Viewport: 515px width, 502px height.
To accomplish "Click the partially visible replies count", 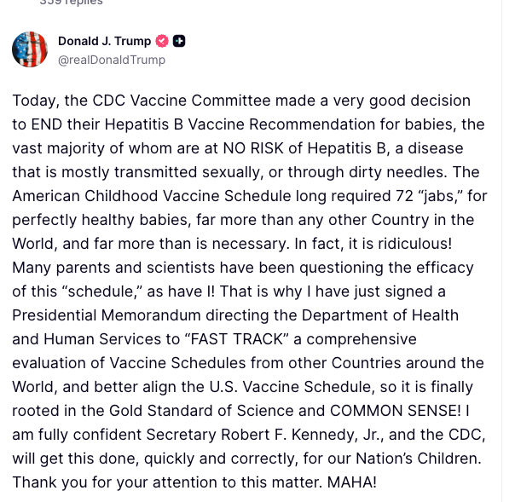I will pyautogui.click(x=71, y=3).
